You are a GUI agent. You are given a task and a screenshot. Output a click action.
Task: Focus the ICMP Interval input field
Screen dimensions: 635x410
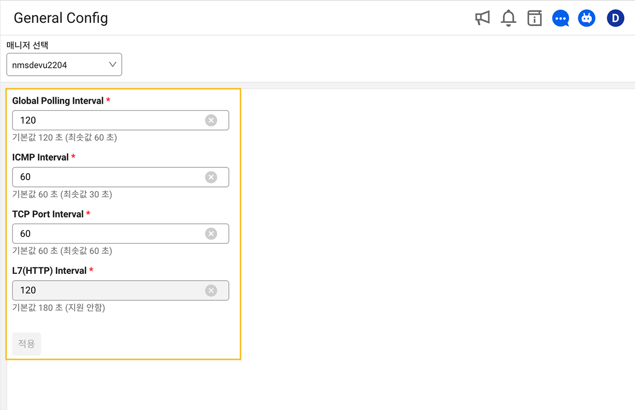pyautogui.click(x=106, y=177)
